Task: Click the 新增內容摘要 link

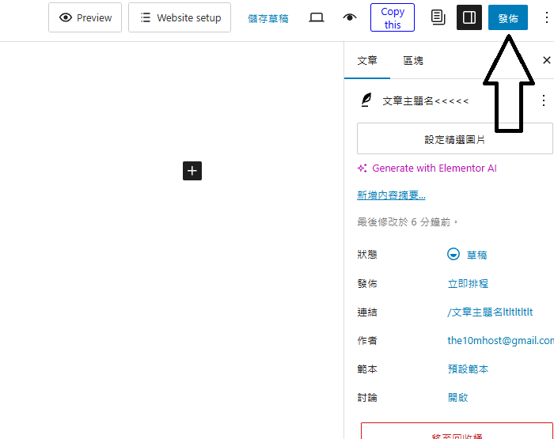Action: tap(391, 195)
